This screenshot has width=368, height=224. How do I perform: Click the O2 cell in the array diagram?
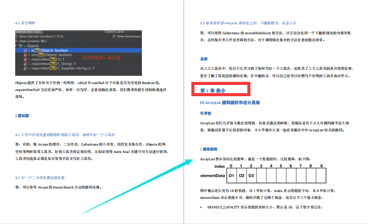click(x=241, y=175)
